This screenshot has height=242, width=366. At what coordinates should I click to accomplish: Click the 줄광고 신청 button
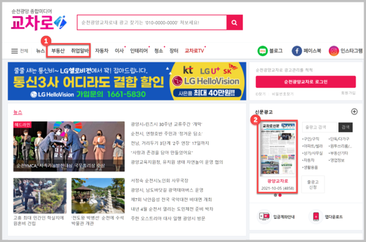click(313, 184)
